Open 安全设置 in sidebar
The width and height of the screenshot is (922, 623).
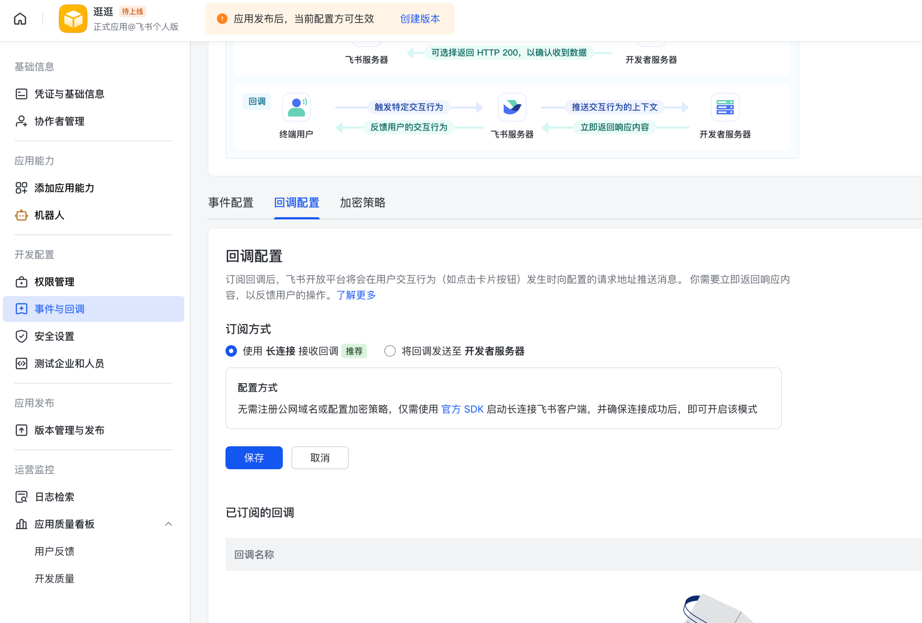tap(53, 336)
